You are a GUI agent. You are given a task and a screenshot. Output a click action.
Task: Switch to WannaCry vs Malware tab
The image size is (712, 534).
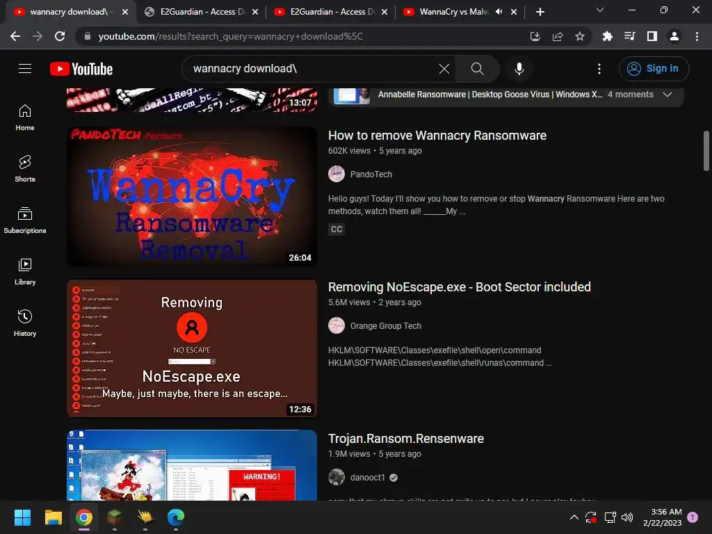[x=454, y=12]
